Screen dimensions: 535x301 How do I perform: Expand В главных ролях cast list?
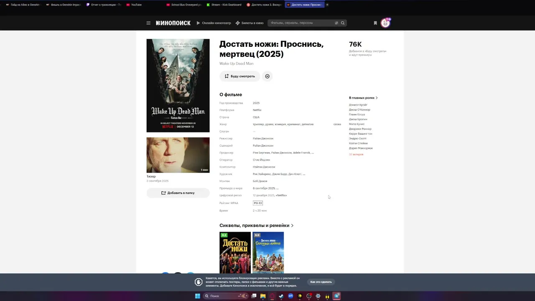coord(363,98)
